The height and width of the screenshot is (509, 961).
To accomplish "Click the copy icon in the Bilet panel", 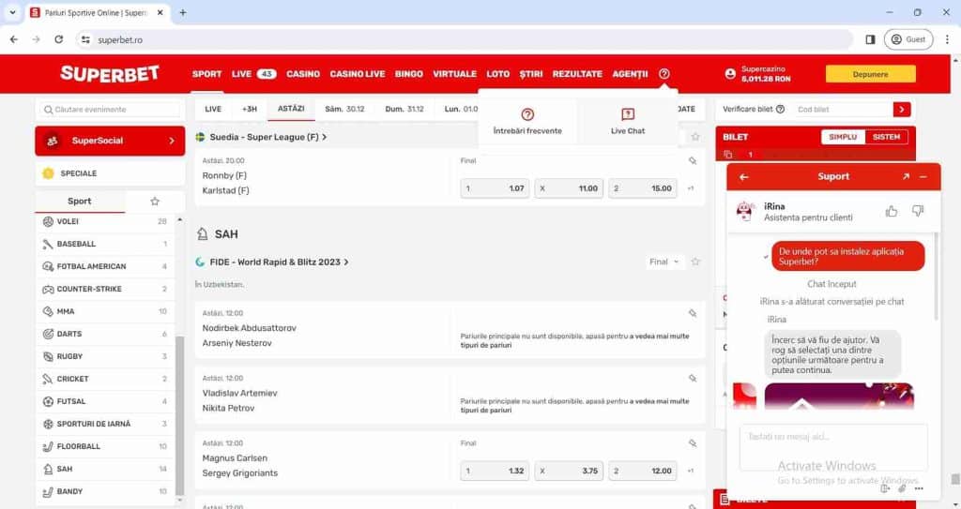I will (727, 155).
